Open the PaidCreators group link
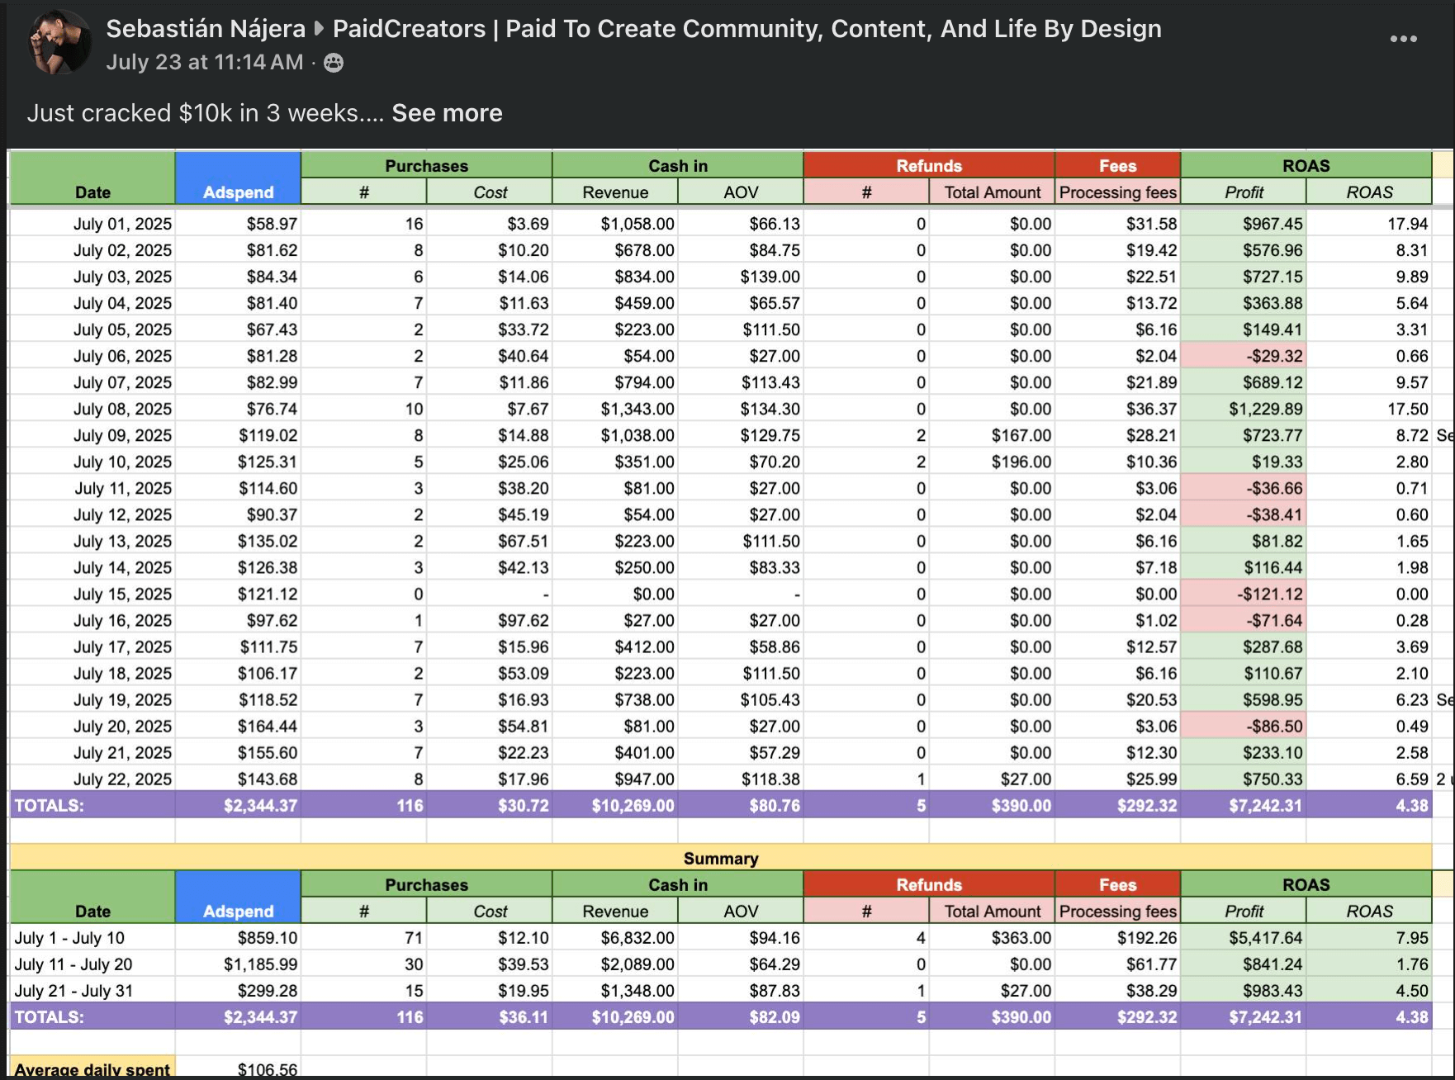 pyautogui.click(x=746, y=29)
